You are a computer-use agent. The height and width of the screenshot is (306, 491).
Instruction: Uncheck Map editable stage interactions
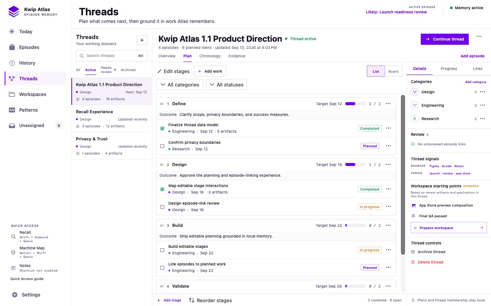tap(162, 189)
